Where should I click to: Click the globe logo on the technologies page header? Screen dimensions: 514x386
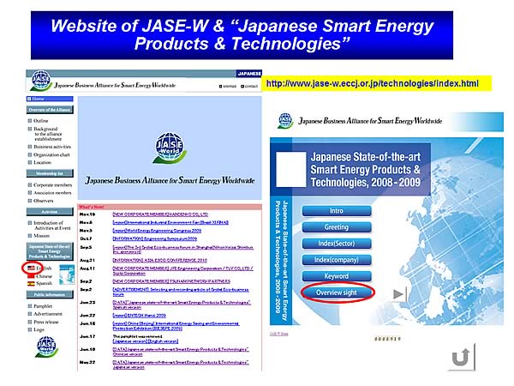click(285, 121)
